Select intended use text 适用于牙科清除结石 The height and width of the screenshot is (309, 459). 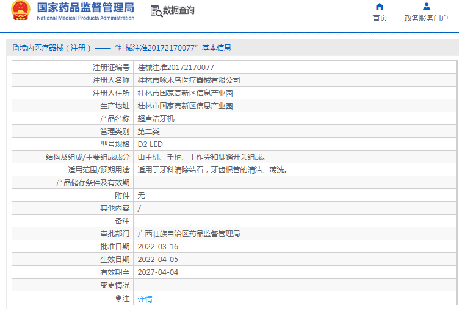tap(170, 170)
